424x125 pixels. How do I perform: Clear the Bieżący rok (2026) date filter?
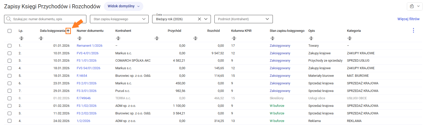(199, 19)
